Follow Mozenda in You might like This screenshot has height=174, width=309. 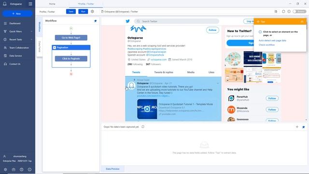tap(272, 110)
